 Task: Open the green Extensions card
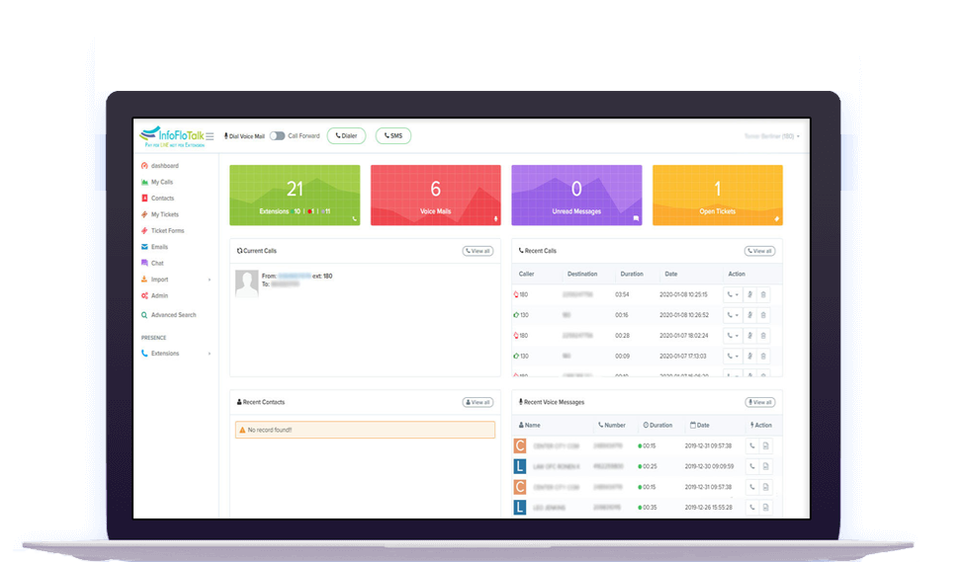click(295, 195)
